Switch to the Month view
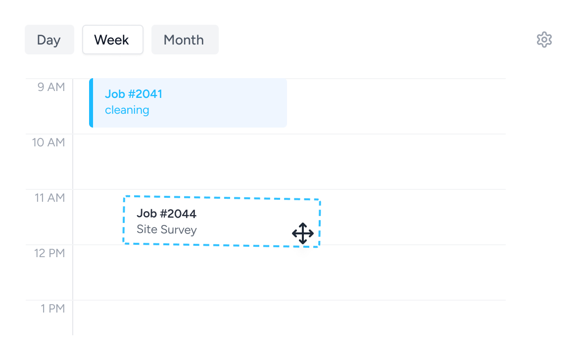Screen dimensions: 578x360 pos(184,40)
